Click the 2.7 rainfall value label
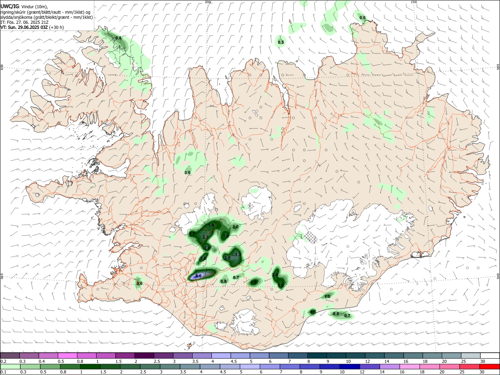 click(205, 237)
